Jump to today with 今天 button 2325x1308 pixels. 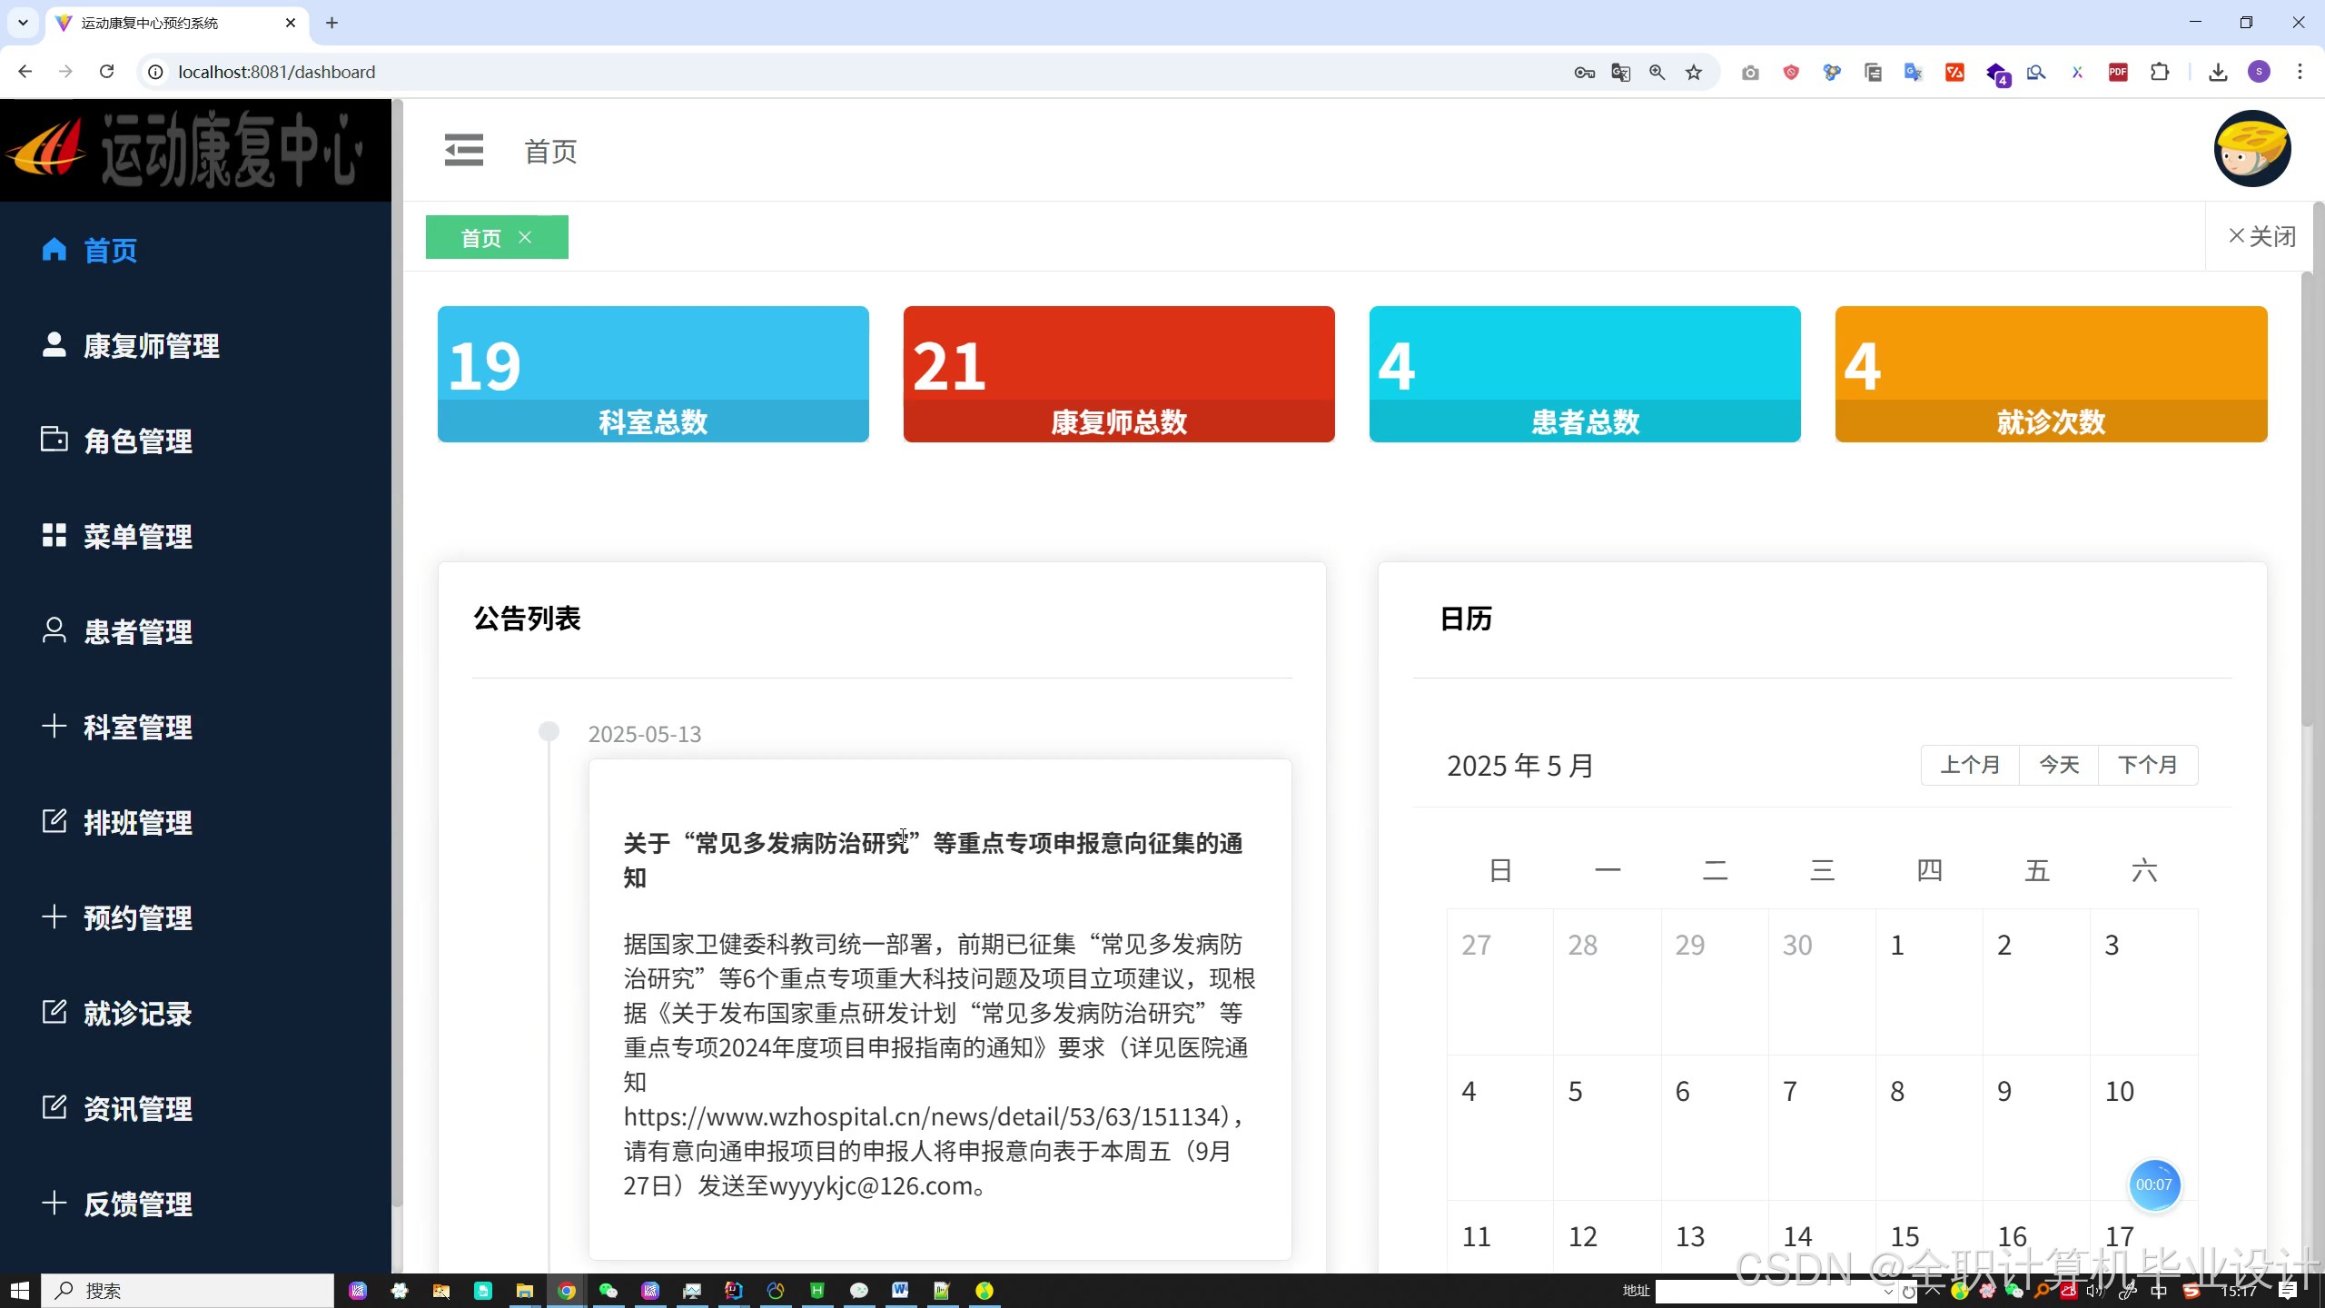(2059, 765)
